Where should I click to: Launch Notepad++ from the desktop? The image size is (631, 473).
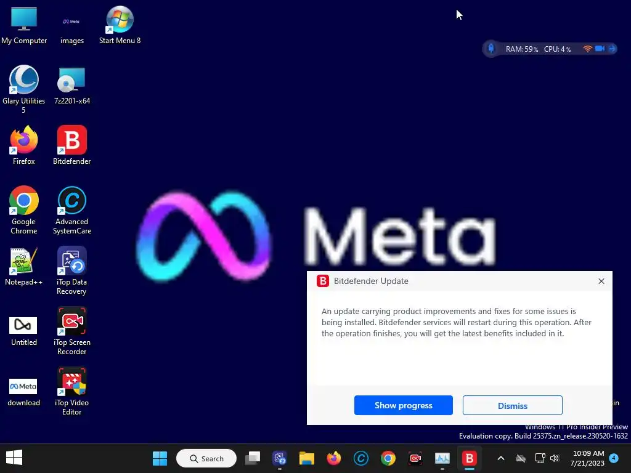pos(24,266)
